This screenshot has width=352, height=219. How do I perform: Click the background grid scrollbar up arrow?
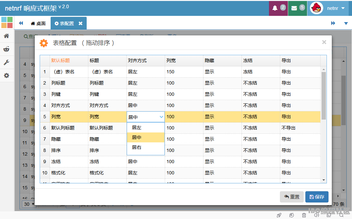click(343, 61)
